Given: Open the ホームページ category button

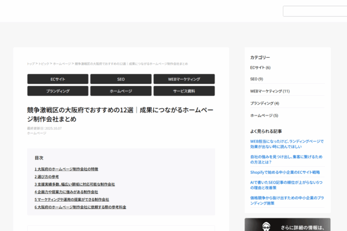Looking at the screenshot, I should pyautogui.click(x=121, y=91).
